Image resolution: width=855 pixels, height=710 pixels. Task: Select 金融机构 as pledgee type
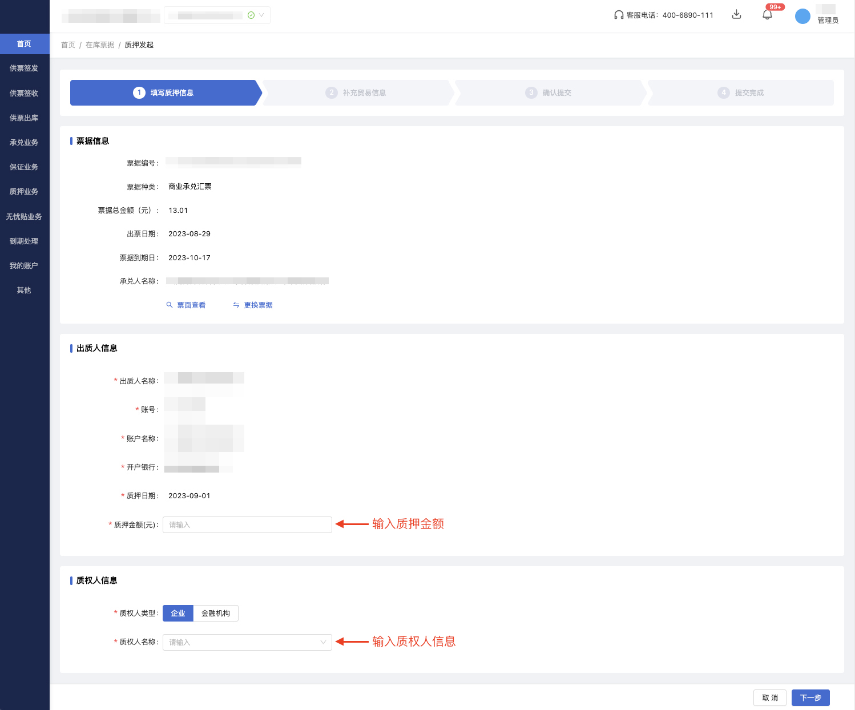[x=216, y=613]
